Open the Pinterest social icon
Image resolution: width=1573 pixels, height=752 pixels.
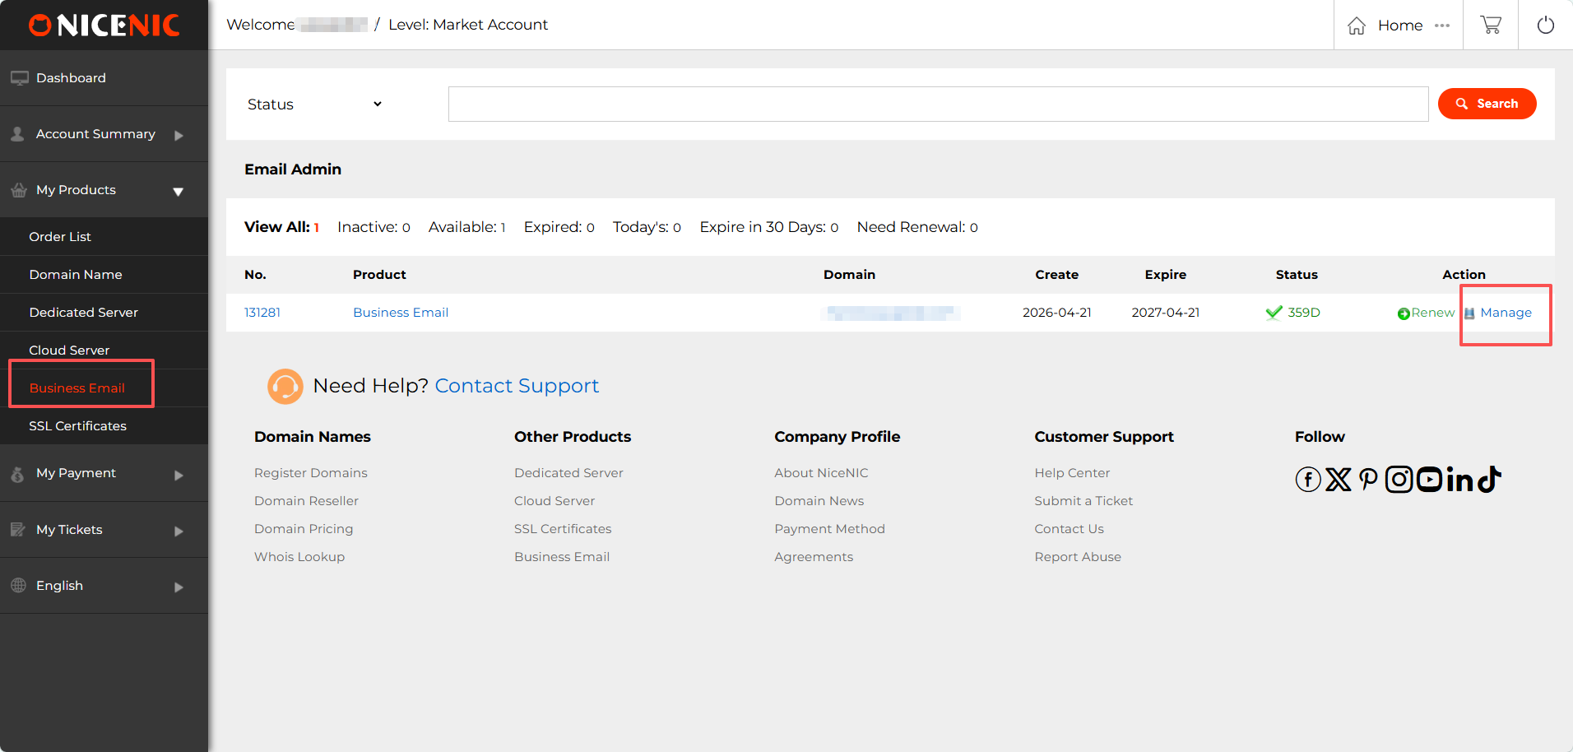point(1367,479)
